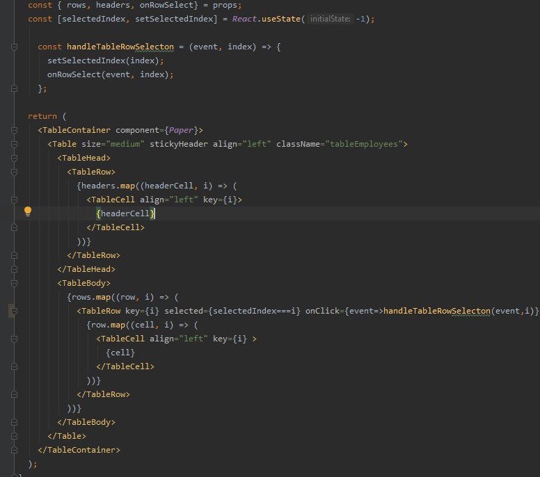
Task: Click fold end marker at closing TableBody tag
Action: click(x=14, y=422)
